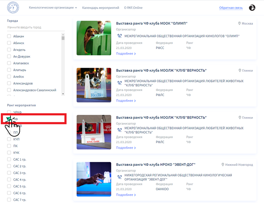The width and height of the screenshot is (264, 203).
Task: Open the user profile icon in header
Action: [252, 7]
